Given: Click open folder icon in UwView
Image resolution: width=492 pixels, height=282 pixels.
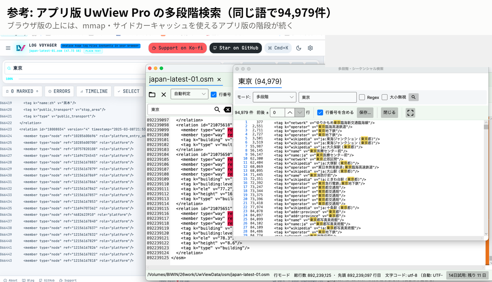Looking at the screenshot, I should [152, 95].
